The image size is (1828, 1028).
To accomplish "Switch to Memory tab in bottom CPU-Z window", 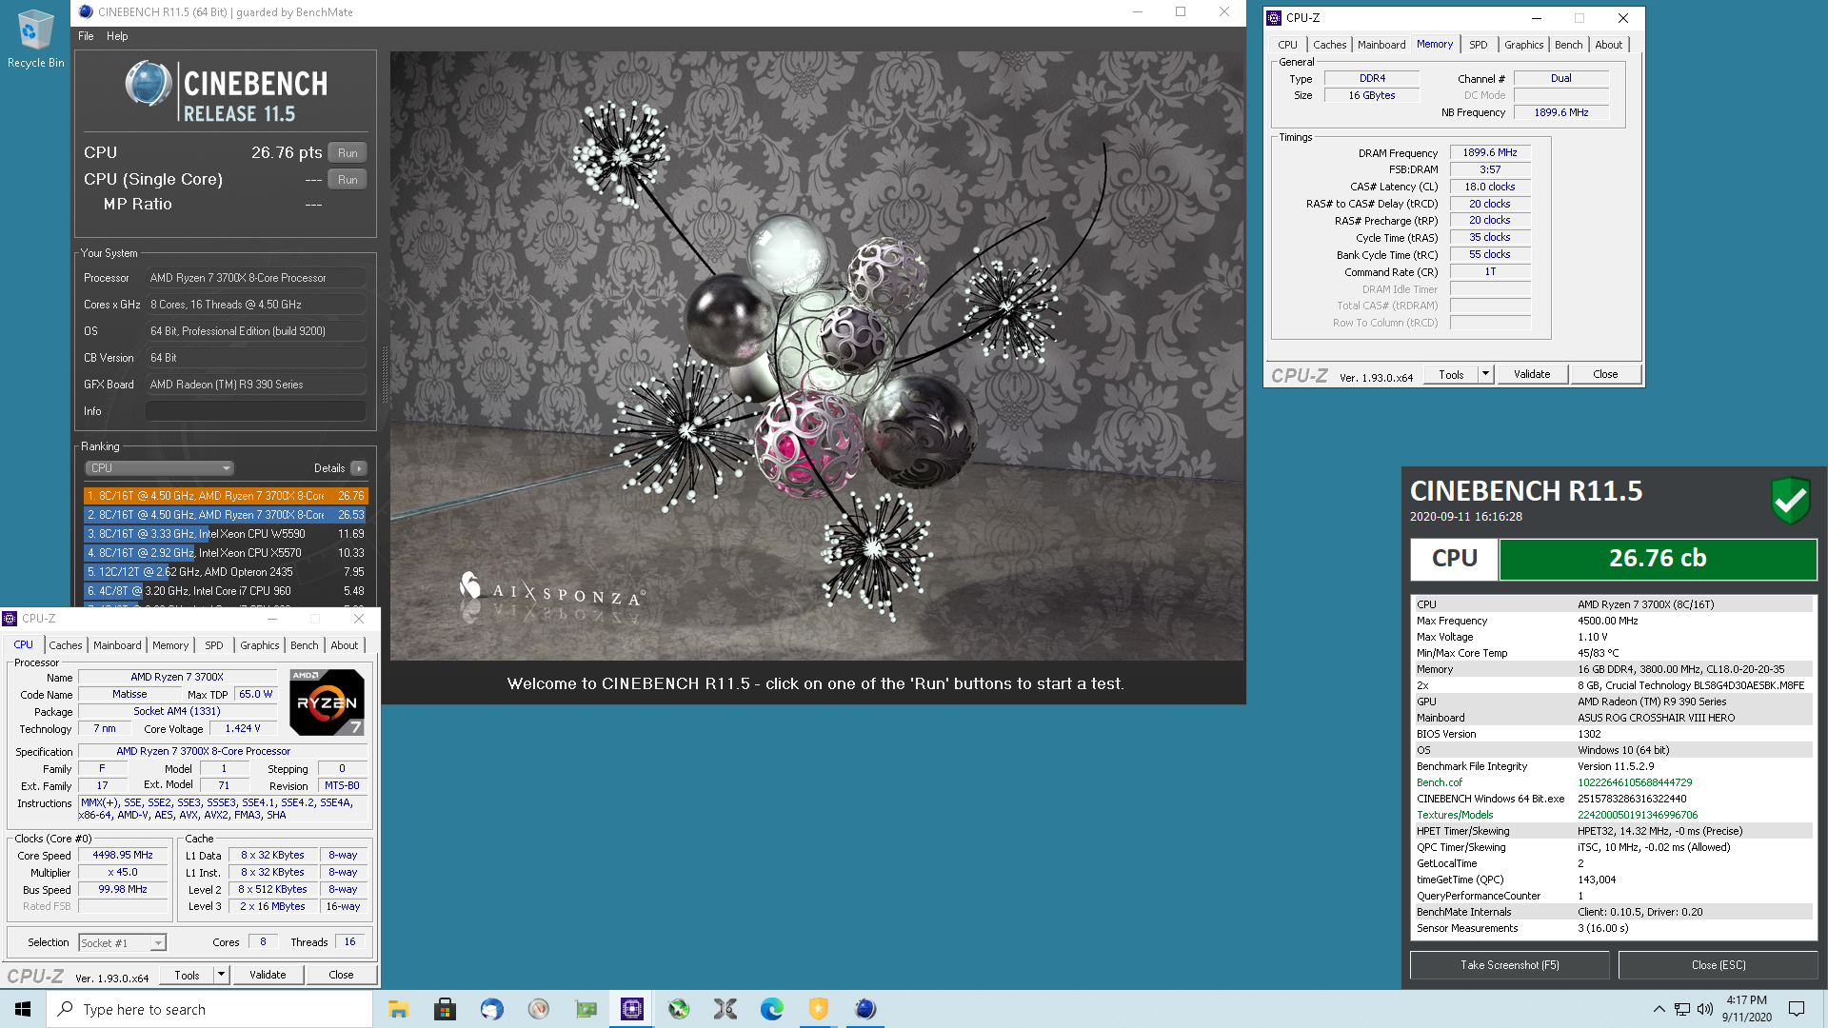I will (x=170, y=645).
